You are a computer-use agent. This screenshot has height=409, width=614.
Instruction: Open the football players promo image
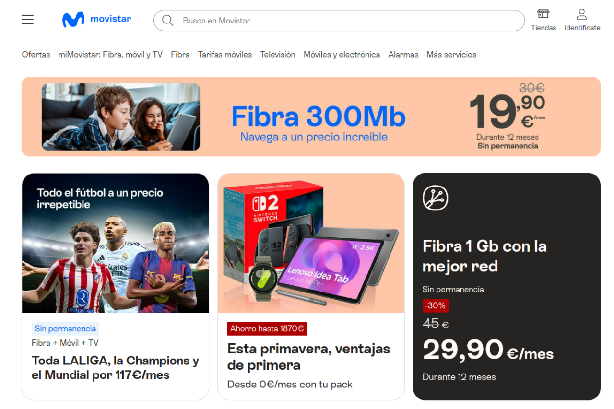pos(115,243)
